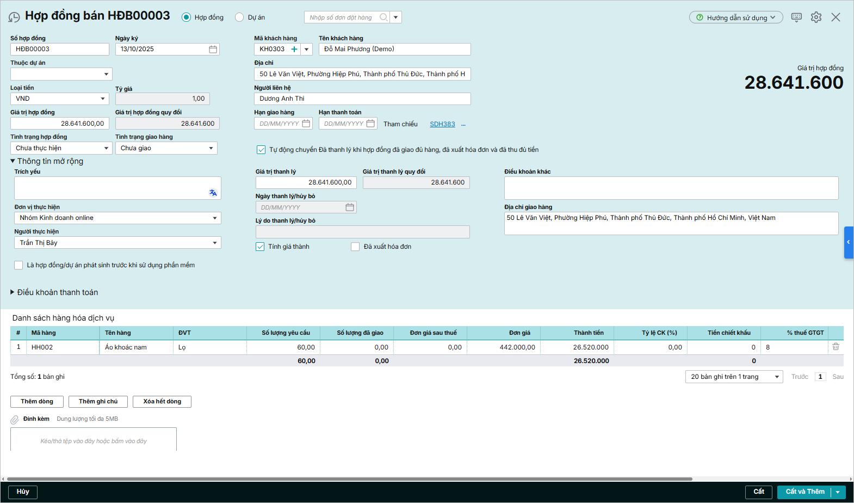
Task: Toggle the Tính giá thành checkbox
Action: pyautogui.click(x=260, y=247)
